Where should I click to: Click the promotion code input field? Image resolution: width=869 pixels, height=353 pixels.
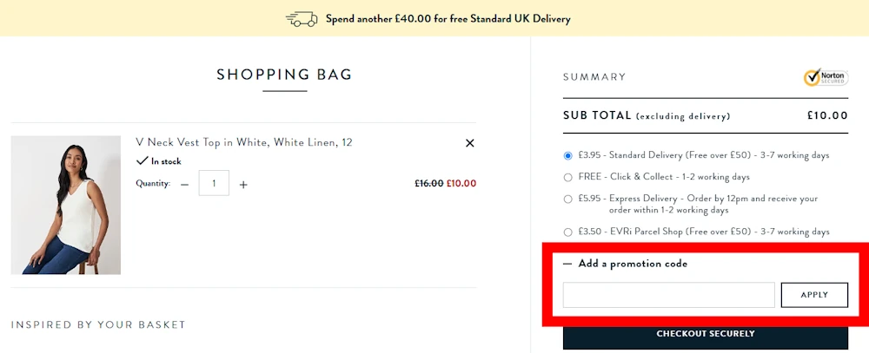coord(668,295)
